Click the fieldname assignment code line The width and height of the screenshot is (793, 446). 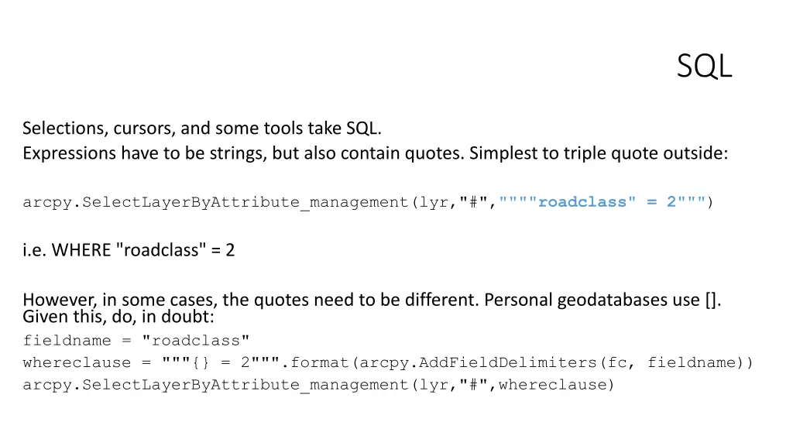[136, 341]
